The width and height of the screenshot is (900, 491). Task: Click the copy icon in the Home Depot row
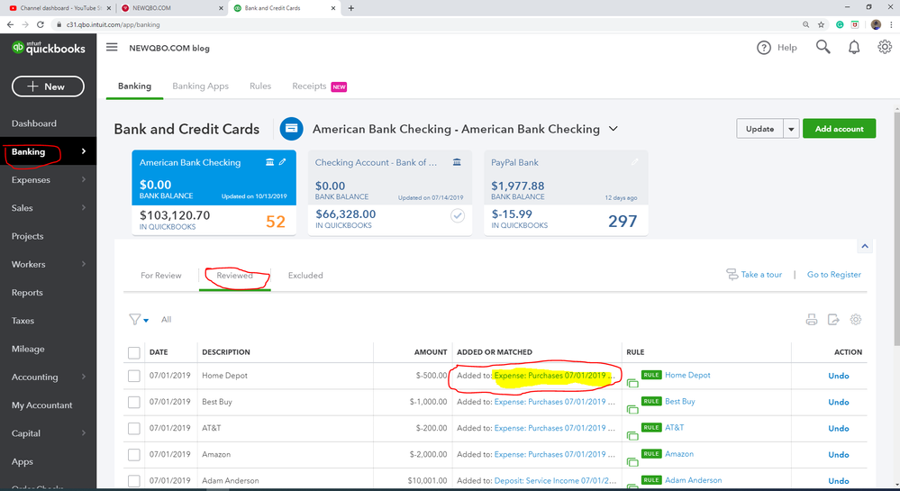click(632, 383)
